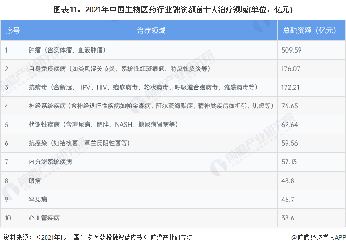346x247 pixels.
Task: Click the '心血管疾病' cell
Action: [44, 218]
